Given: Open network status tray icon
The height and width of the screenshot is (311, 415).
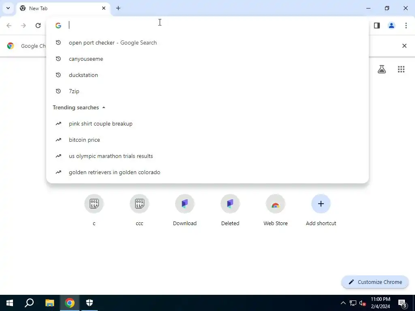Looking at the screenshot, I should click(x=353, y=303).
